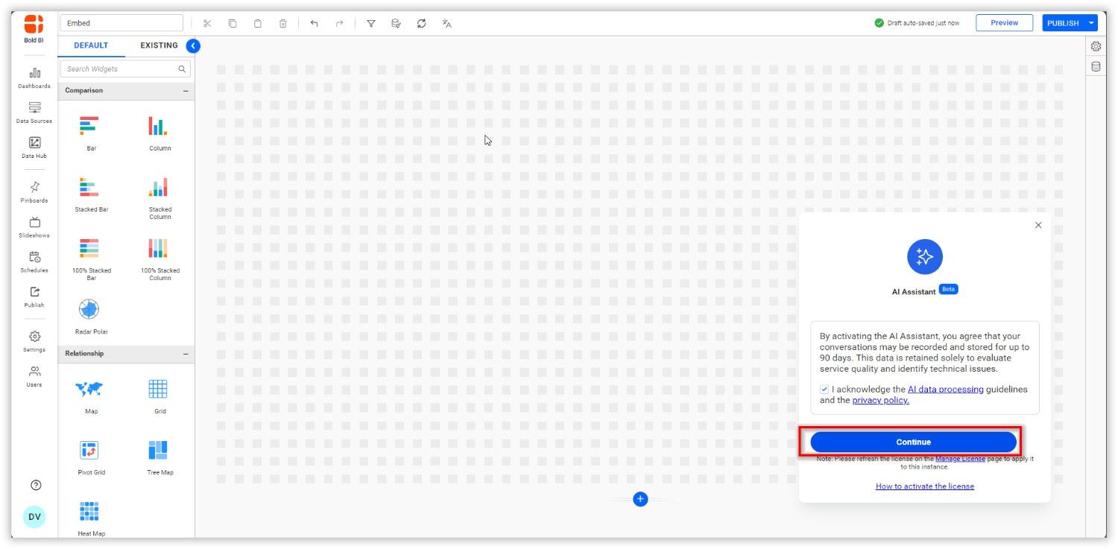This screenshot has height=549, width=1118.
Task: Open data source icon on right rail
Action: point(1096,66)
